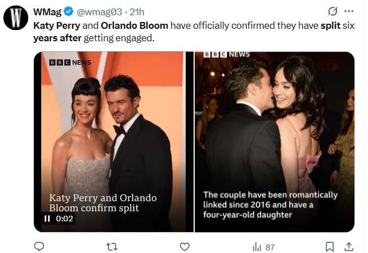Go to the WMag display name
Screen dimensions: 368x253
(47, 12)
